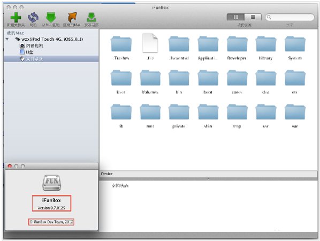The image size is (320, 241).
Task: Click the Device column header
Action: point(208,174)
